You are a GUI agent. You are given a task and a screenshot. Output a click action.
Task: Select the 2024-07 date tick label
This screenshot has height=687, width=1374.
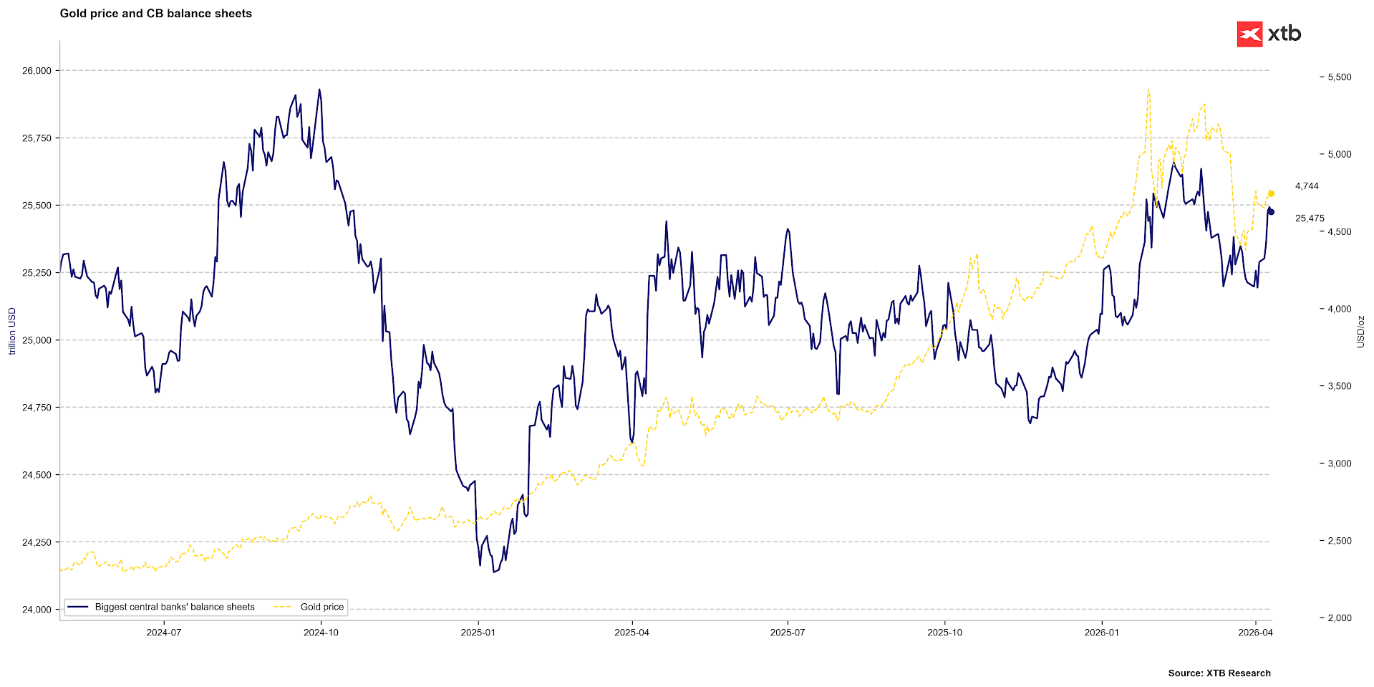point(164,633)
